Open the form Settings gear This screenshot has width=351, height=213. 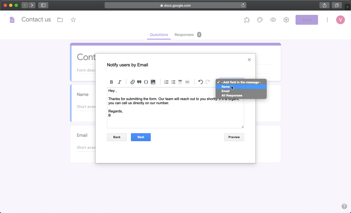point(286,20)
